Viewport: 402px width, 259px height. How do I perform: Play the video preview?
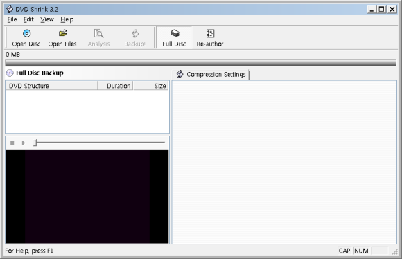(x=24, y=143)
